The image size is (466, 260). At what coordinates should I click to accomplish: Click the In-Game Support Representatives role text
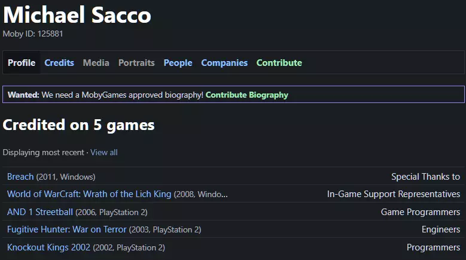[x=394, y=194]
